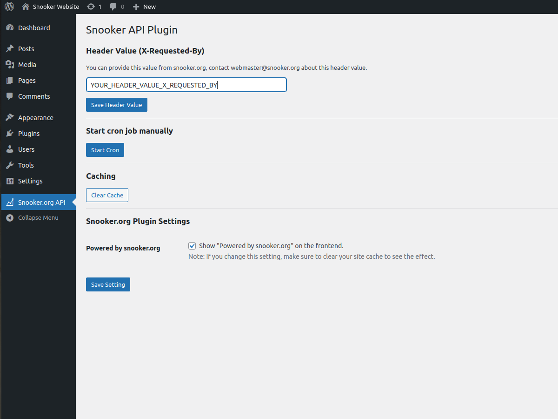This screenshot has width=558, height=419.
Task: Open the Plugins menu
Action: pos(38,134)
